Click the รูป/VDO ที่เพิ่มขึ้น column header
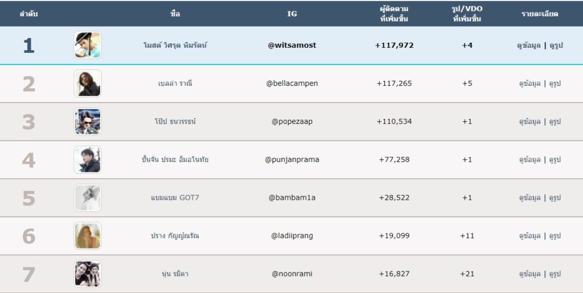Image resolution: width=583 pixels, height=293 pixels. 467,14
